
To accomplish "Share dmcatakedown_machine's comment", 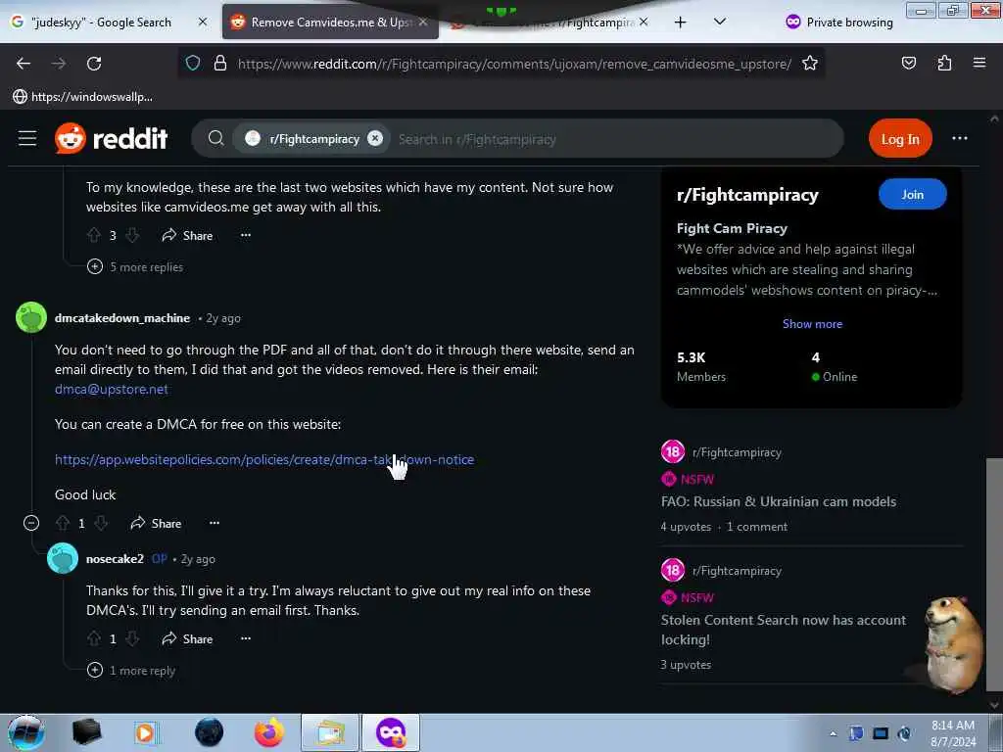I will (x=156, y=523).
